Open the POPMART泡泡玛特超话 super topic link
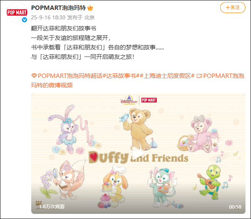Viewport: 251px width, 219px height. point(70,76)
